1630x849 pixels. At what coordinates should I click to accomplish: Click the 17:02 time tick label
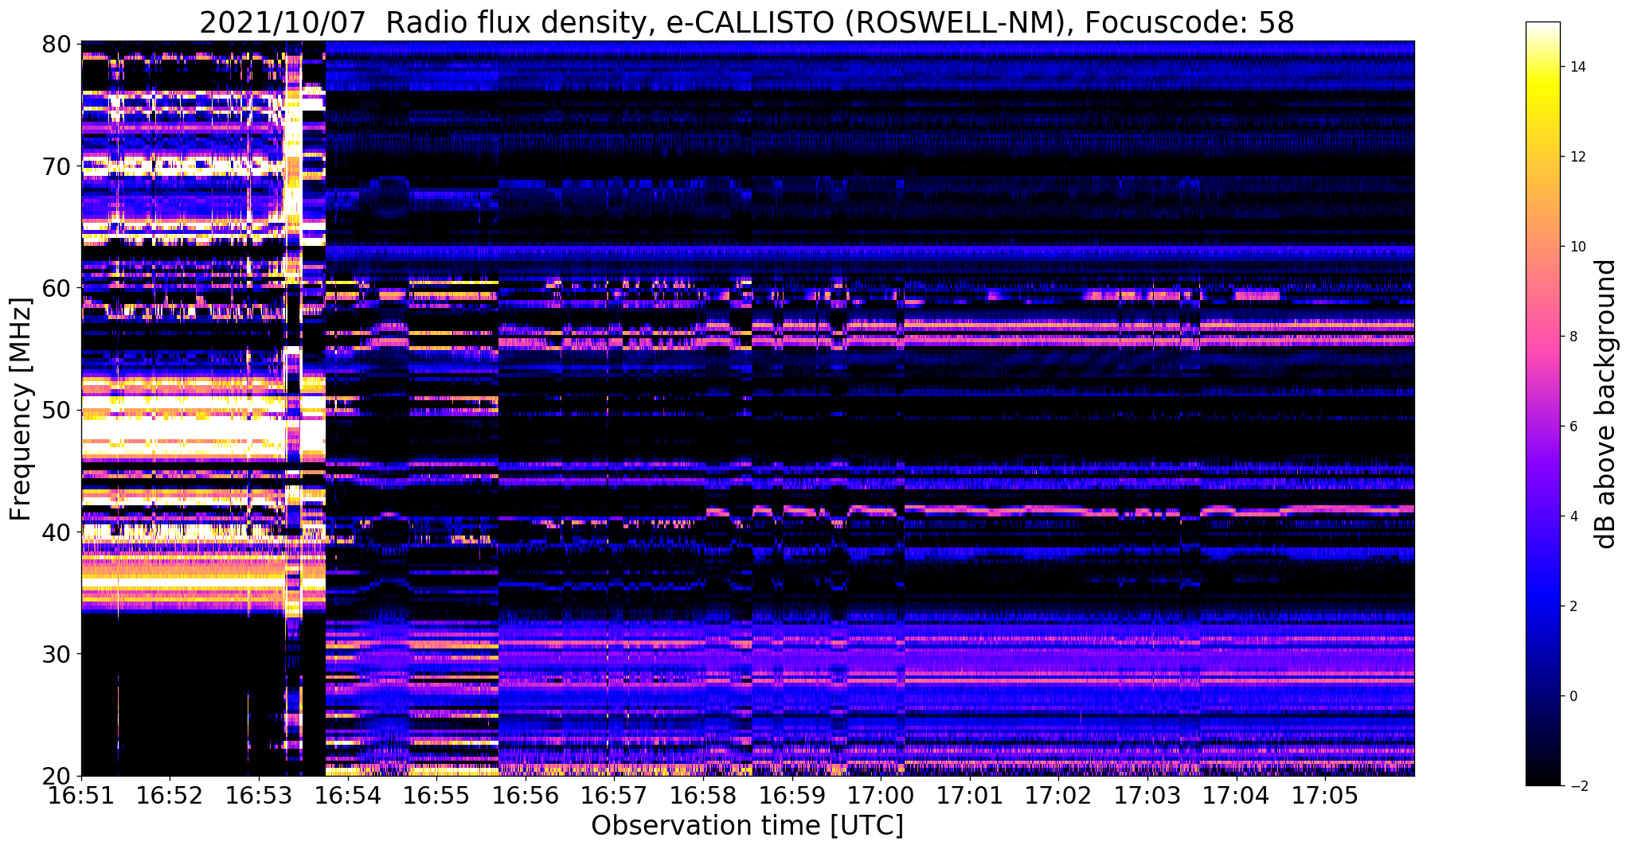[1058, 795]
